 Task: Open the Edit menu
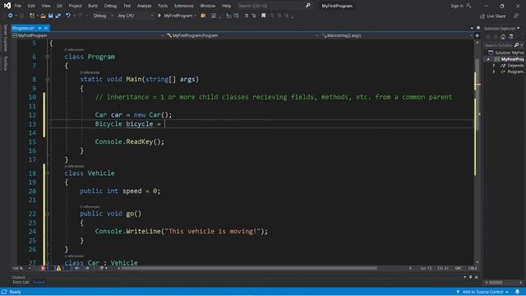click(31, 6)
